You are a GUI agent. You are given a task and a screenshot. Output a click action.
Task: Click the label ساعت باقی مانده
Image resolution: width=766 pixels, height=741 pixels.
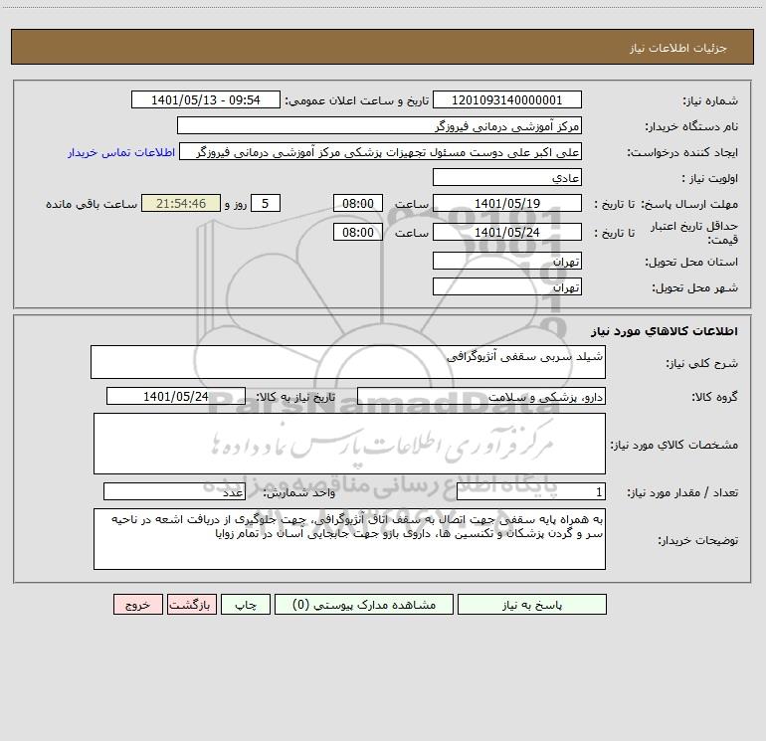[x=92, y=204]
